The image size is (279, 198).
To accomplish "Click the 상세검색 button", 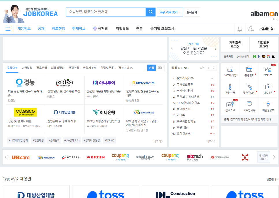I will point(192,12).
